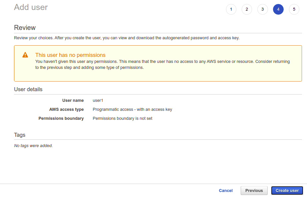Viewport: 307px width, 197px height.
Task: Click the Previous button
Action: [254, 191]
